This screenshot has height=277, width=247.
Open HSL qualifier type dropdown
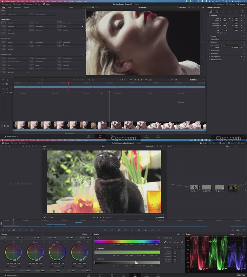point(179,234)
